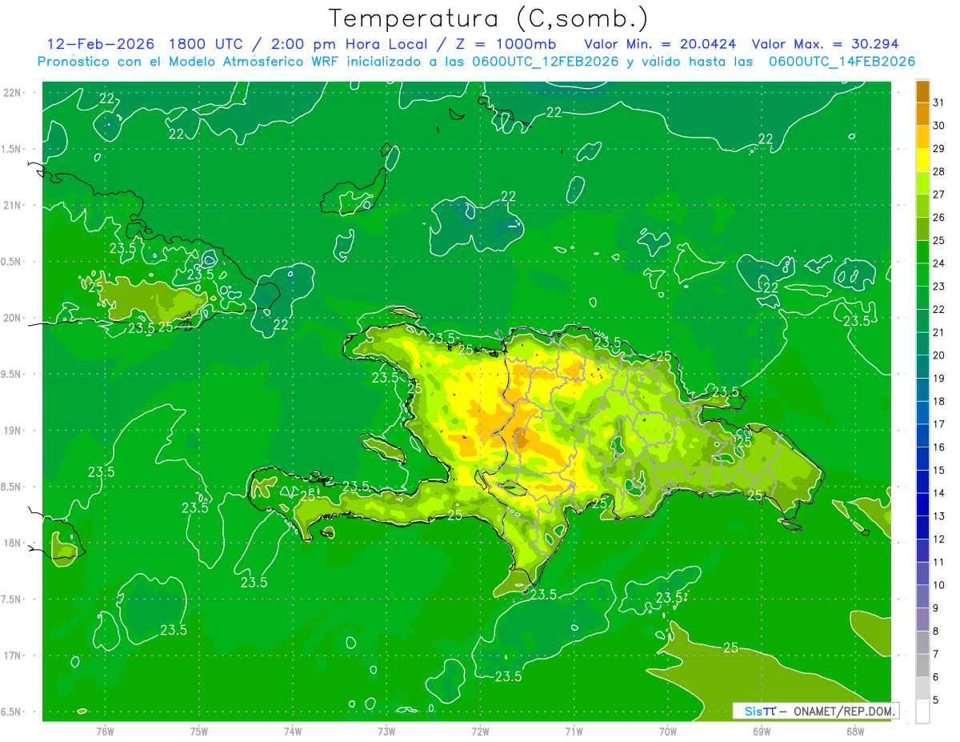Image resolution: width=960 pixels, height=742 pixels.
Task: Click the "17N" latitude axis label
Action: pos(14,656)
